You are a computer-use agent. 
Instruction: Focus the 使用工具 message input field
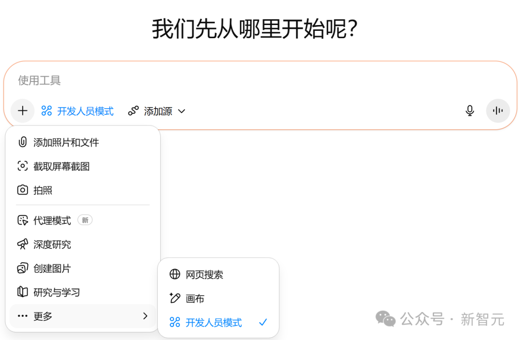click(241, 81)
